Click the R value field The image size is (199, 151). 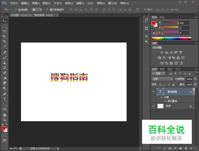(x=184, y=23)
